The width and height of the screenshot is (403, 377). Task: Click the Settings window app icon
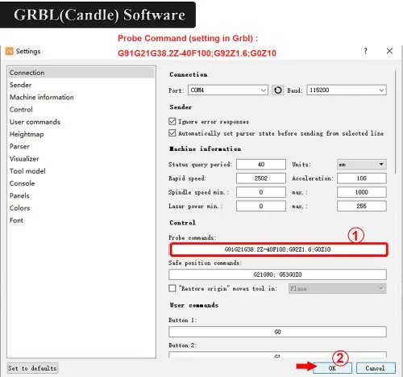(9, 51)
